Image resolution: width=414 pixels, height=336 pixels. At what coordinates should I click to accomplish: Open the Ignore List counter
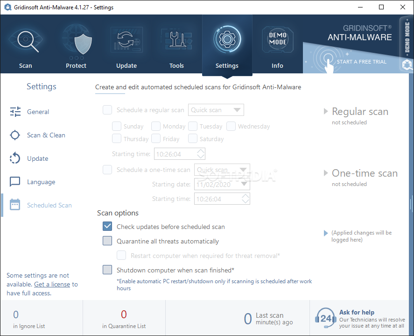(x=29, y=319)
